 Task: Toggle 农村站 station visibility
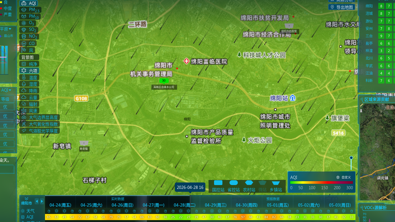(249, 186)
